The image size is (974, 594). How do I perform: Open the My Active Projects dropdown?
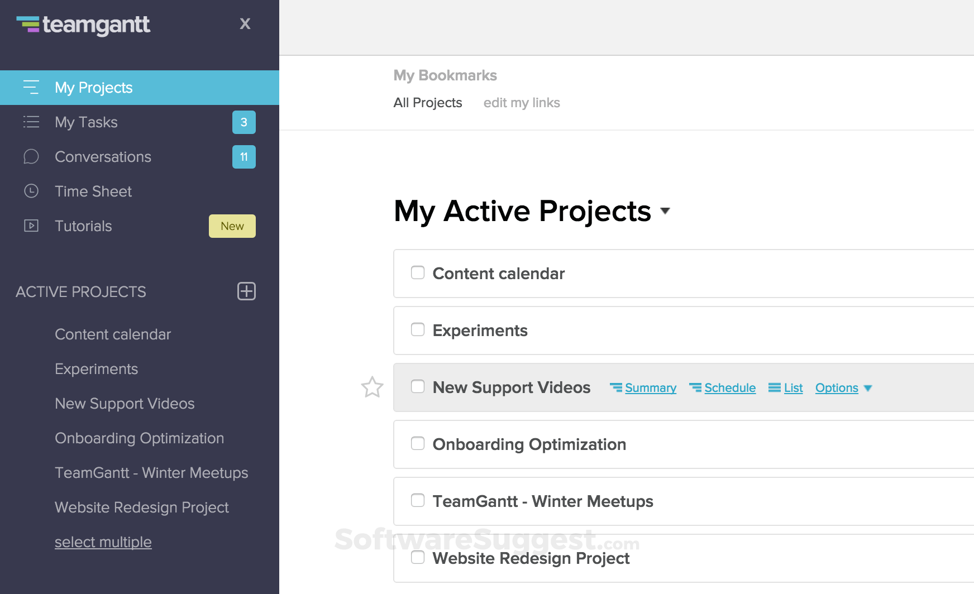(665, 212)
